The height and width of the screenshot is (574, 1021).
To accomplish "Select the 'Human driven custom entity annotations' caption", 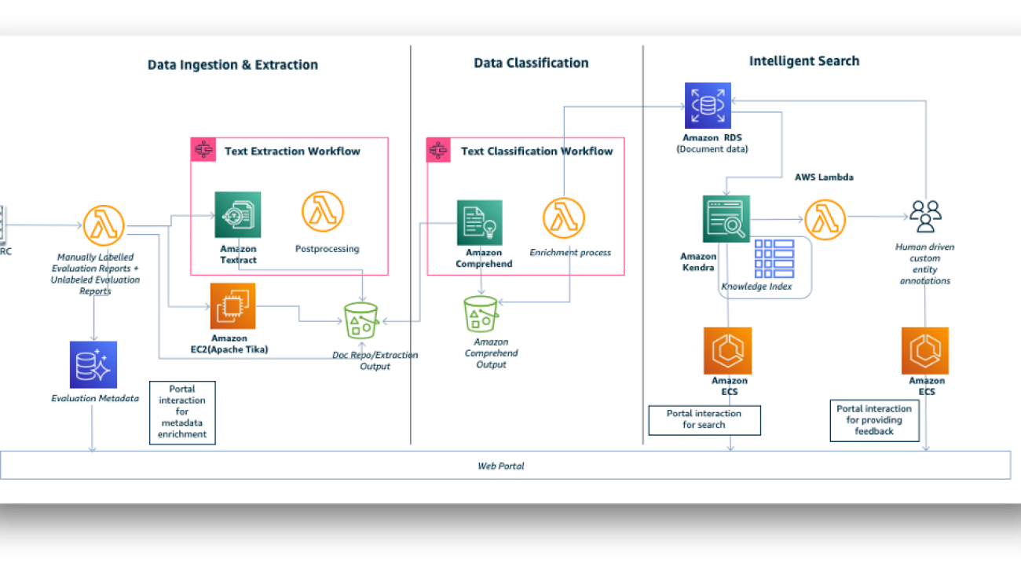I will pyautogui.click(x=925, y=264).
